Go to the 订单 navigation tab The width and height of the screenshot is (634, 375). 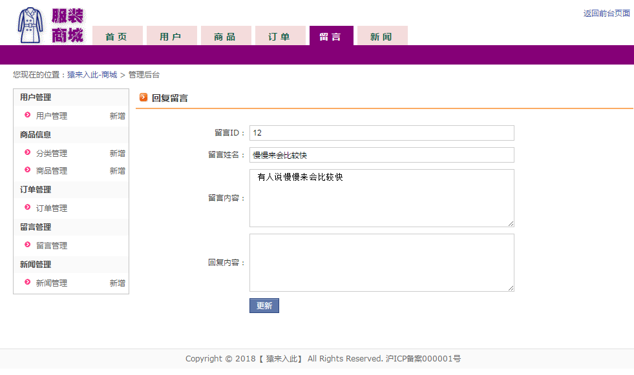pyautogui.click(x=280, y=36)
